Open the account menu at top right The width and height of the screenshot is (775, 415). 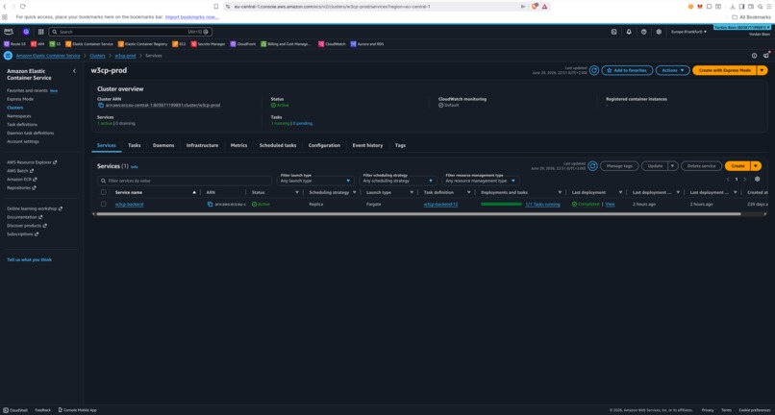click(742, 27)
